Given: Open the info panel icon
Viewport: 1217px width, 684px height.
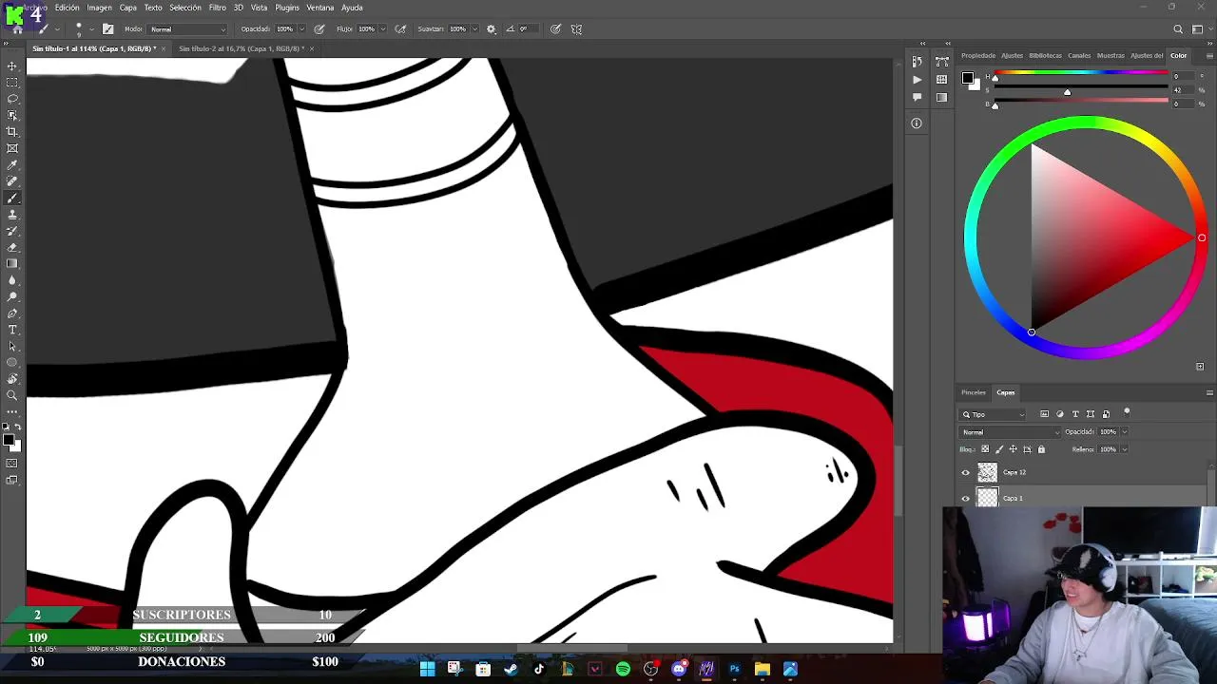Looking at the screenshot, I should (917, 123).
